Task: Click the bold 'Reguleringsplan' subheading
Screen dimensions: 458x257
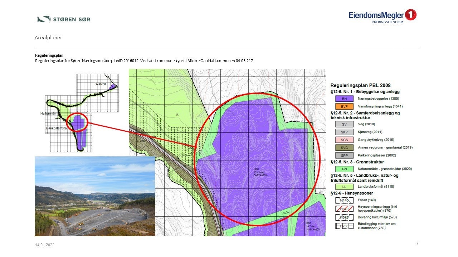Action: pos(49,56)
